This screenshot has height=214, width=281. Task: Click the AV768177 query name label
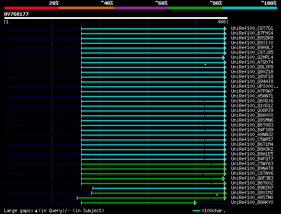pyautogui.click(x=17, y=14)
